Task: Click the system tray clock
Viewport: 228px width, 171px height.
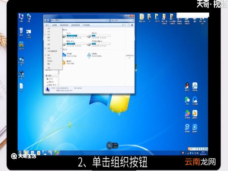Action: click(x=203, y=153)
